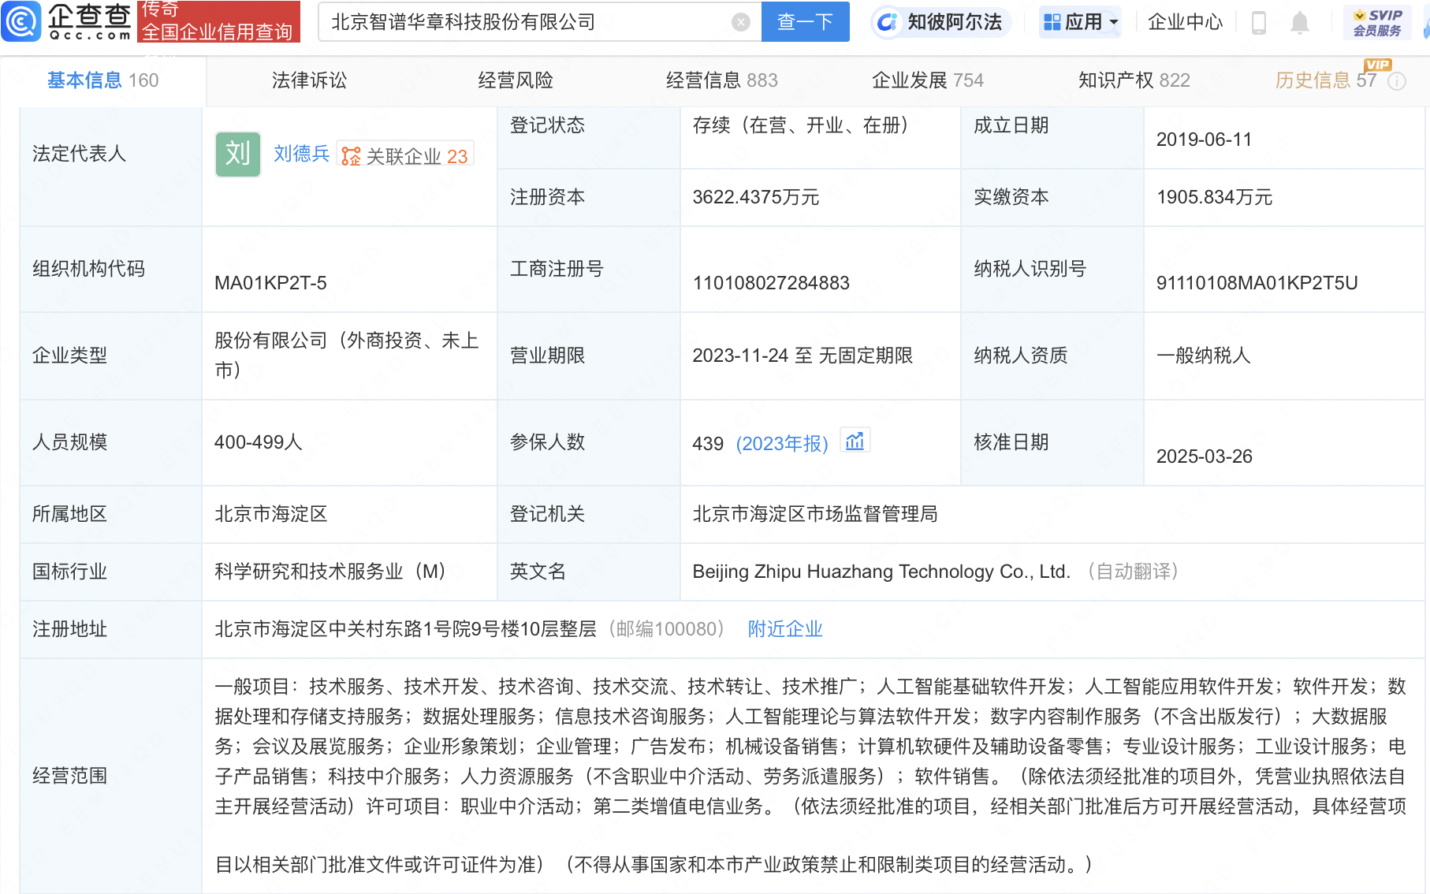The image size is (1430, 894).
Task: Expand the 应用 dropdown arrow
Action: pos(1114,22)
